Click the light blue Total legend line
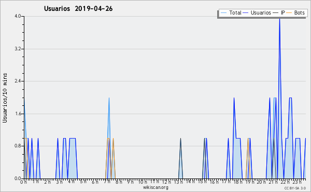The width and height of the screenshot is (311, 192). pos(223,13)
